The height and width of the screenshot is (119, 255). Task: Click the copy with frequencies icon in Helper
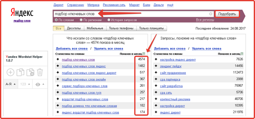tap(30, 72)
